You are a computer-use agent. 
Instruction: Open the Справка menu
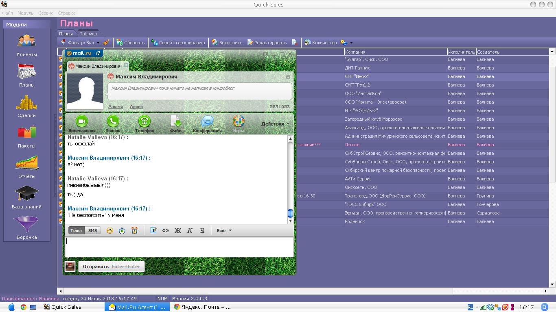click(x=67, y=13)
